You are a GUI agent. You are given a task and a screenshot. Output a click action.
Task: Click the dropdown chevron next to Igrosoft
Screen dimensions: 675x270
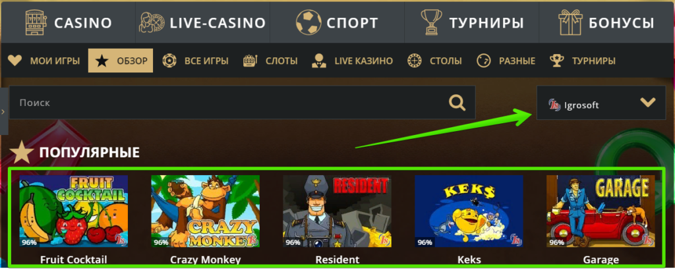click(647, 102)
